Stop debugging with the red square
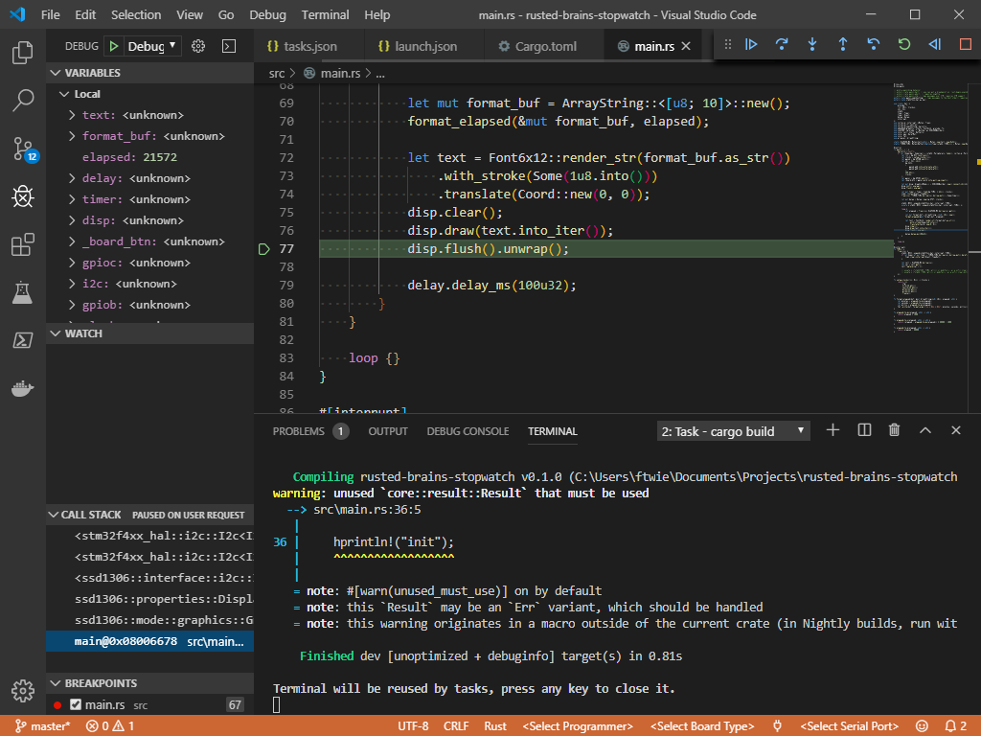Viewport: 981px width, 736px height. [x=965, y=44]
